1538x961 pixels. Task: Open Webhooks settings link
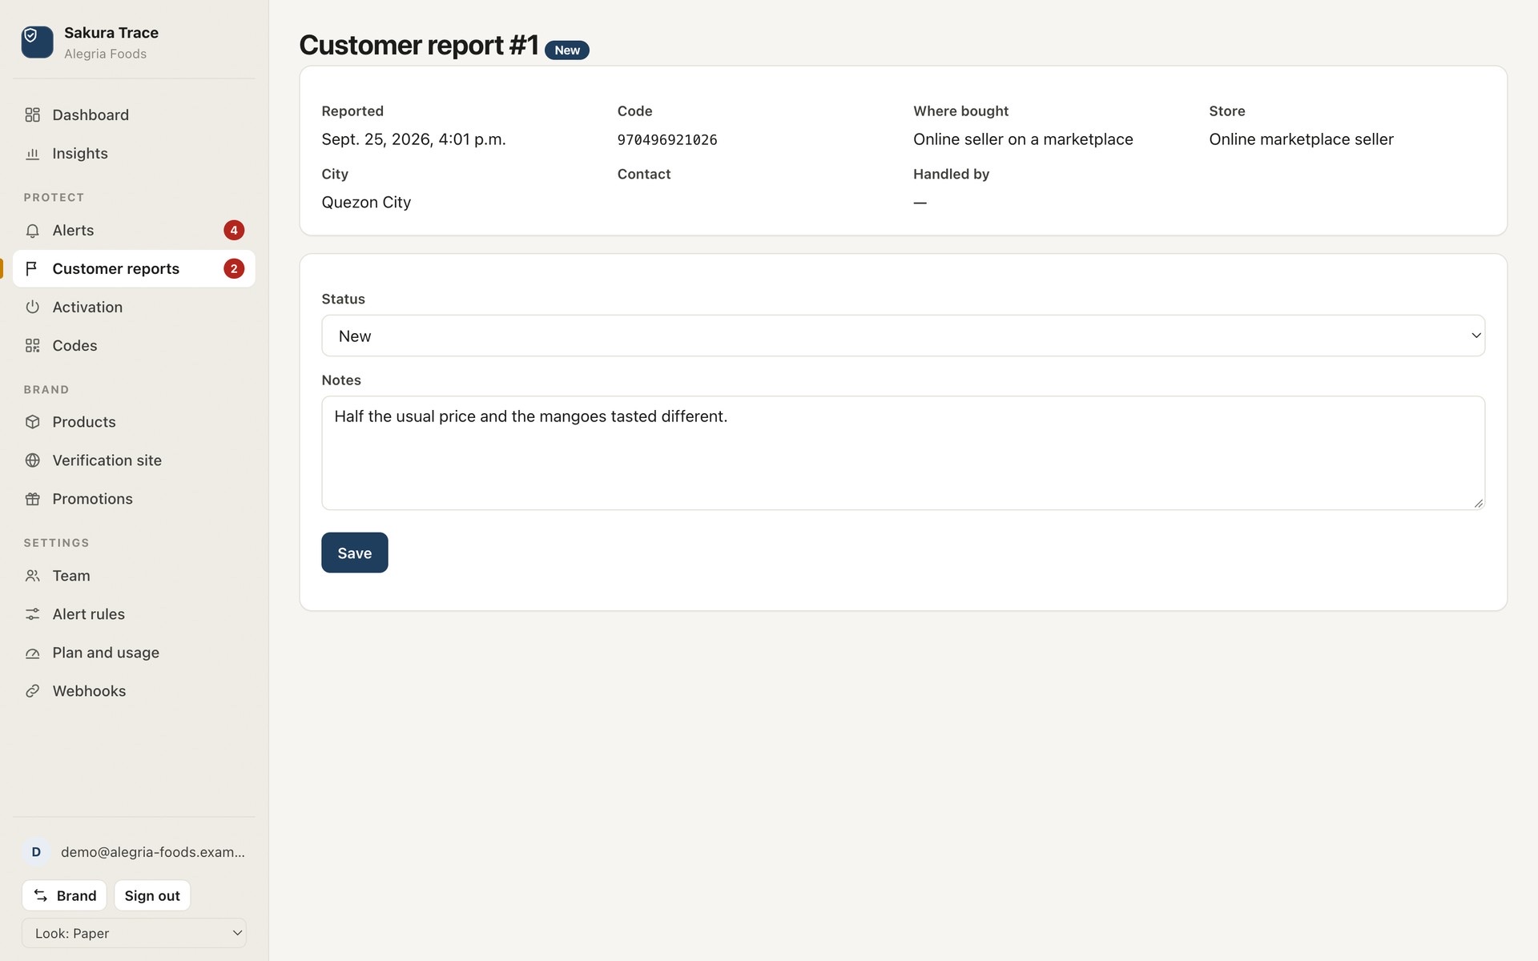click(134, 690)
